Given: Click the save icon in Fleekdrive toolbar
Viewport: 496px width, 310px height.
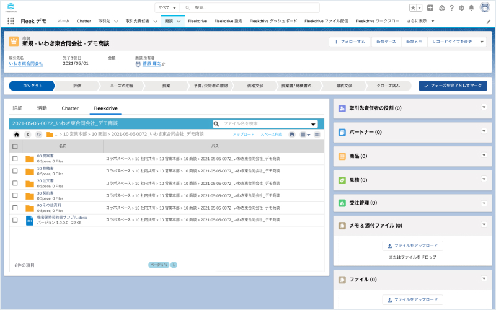Looking at the screenshot, I should 292,135.
